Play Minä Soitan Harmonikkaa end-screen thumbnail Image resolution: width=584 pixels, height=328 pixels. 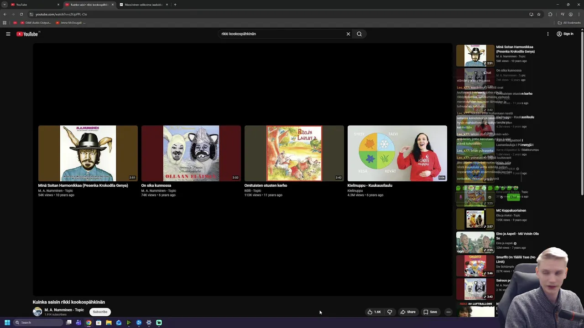pyautogui.click(x=88, y=154)
